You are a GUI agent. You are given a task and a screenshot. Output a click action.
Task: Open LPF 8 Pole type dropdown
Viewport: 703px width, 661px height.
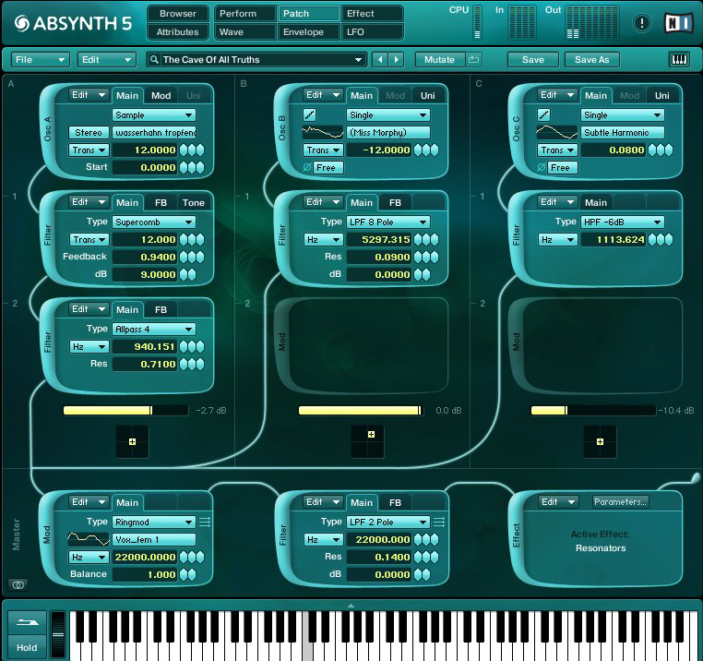click(388, 222)
